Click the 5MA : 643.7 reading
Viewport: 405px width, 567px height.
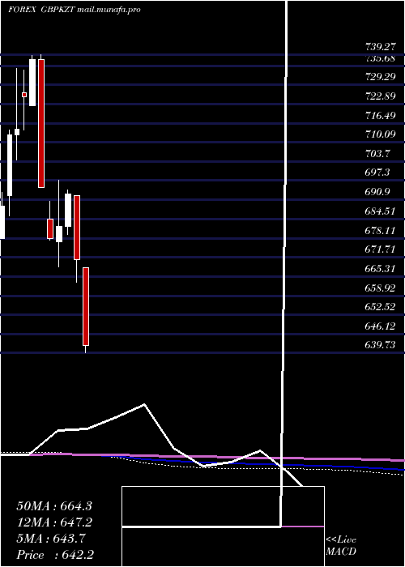[x=51, y=539]
